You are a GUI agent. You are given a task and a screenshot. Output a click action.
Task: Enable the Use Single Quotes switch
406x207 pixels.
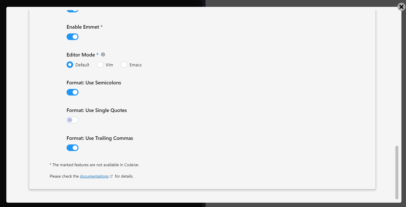coord(72,120)
